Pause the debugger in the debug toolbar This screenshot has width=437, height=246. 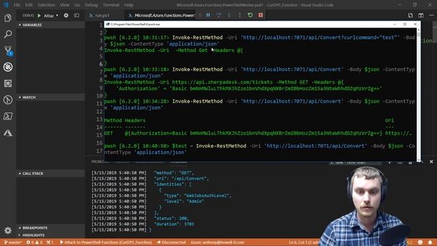click(208, 15)
